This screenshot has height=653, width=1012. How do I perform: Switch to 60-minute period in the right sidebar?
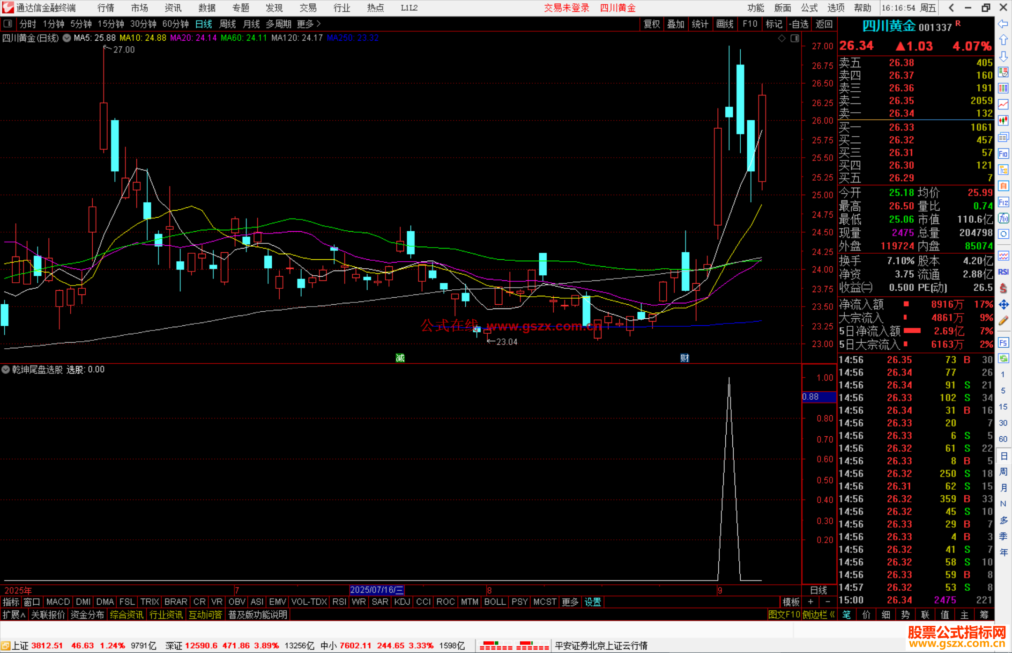[1003, 439]
